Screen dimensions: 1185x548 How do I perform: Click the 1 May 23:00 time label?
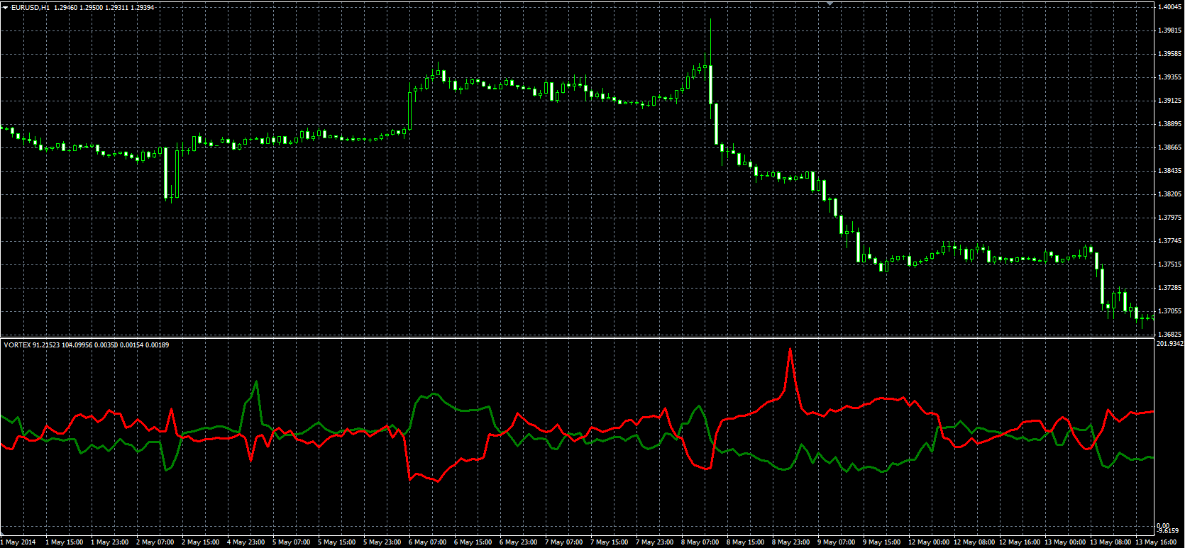coord(110,542)
